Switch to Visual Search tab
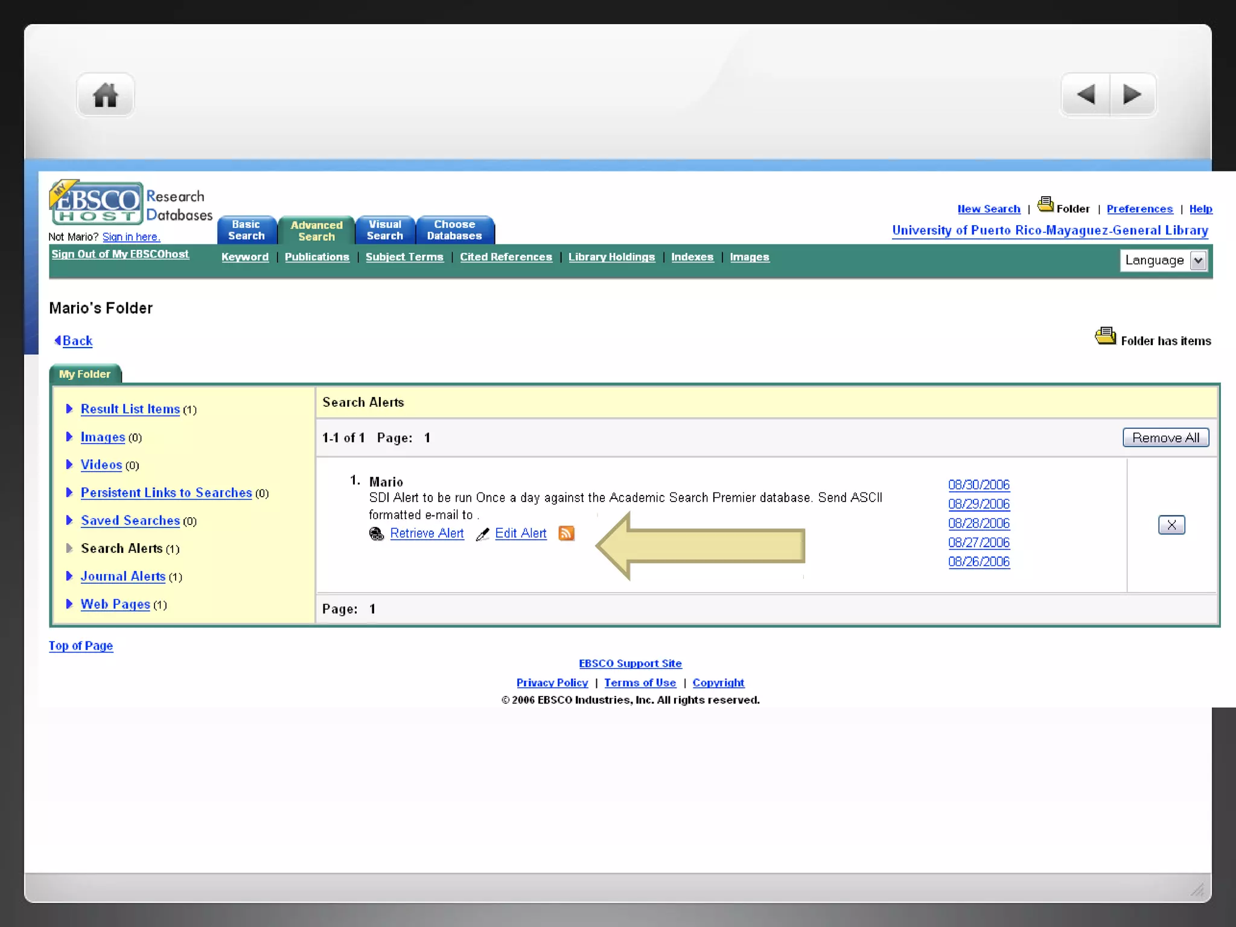 coord(384,231)
